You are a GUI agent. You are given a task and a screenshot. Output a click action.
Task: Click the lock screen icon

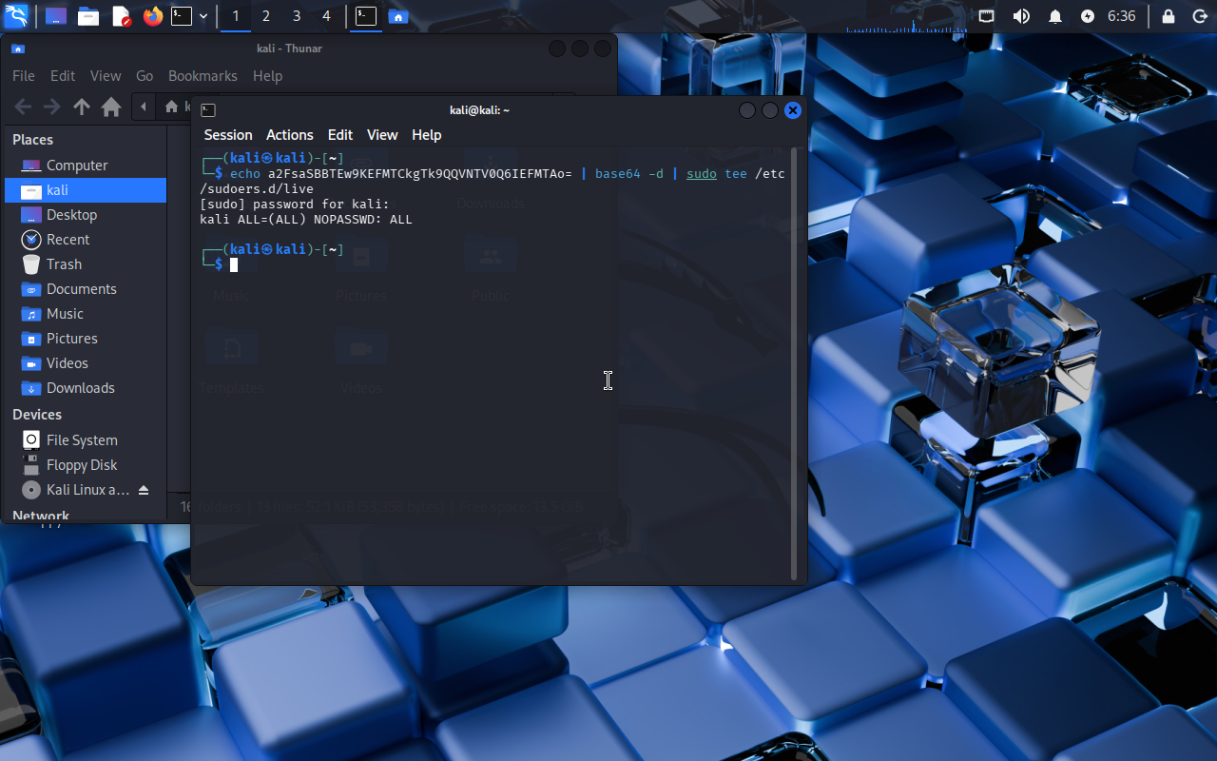[x=1169, y=16]
